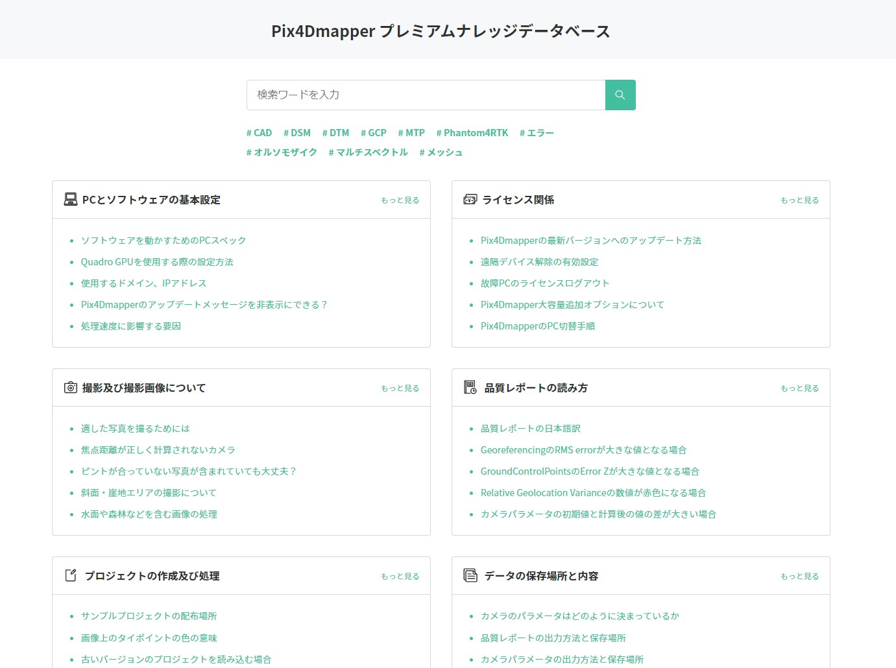
Task: Show more in 品質レポートの読み方 section
Action: pos(799,388)
